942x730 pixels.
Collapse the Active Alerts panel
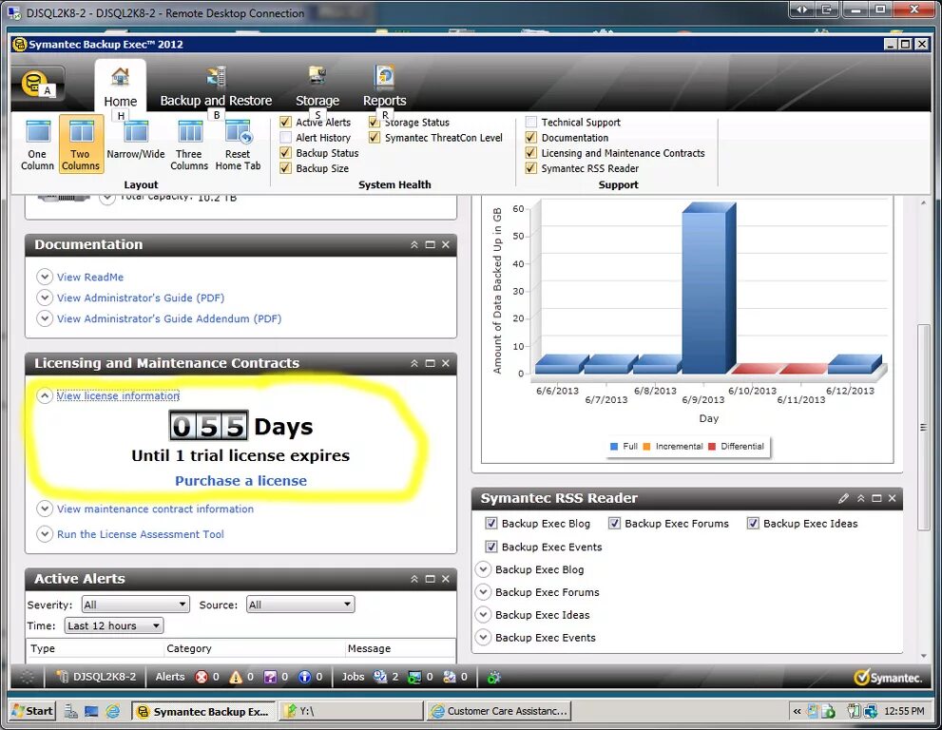coord(414,579)
